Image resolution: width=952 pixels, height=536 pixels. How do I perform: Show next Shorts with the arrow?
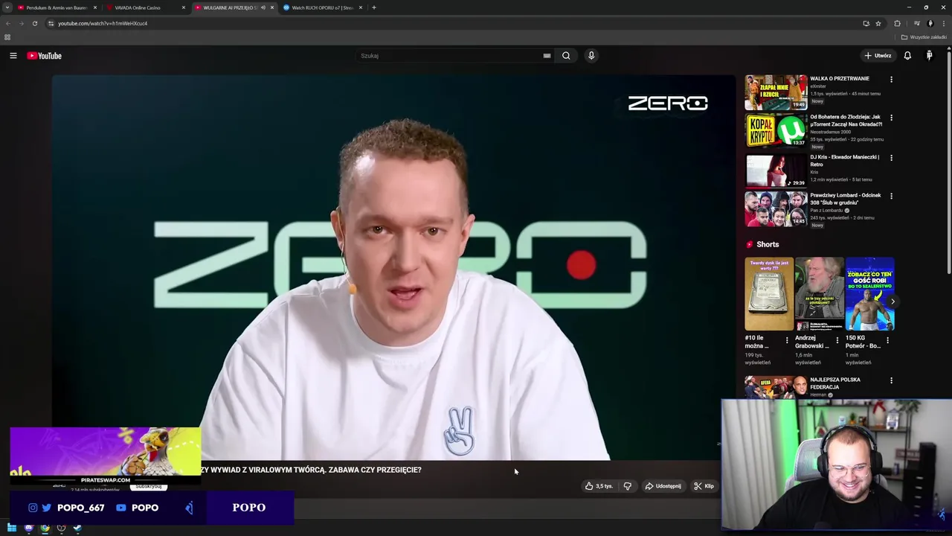[x=892, y=301]
